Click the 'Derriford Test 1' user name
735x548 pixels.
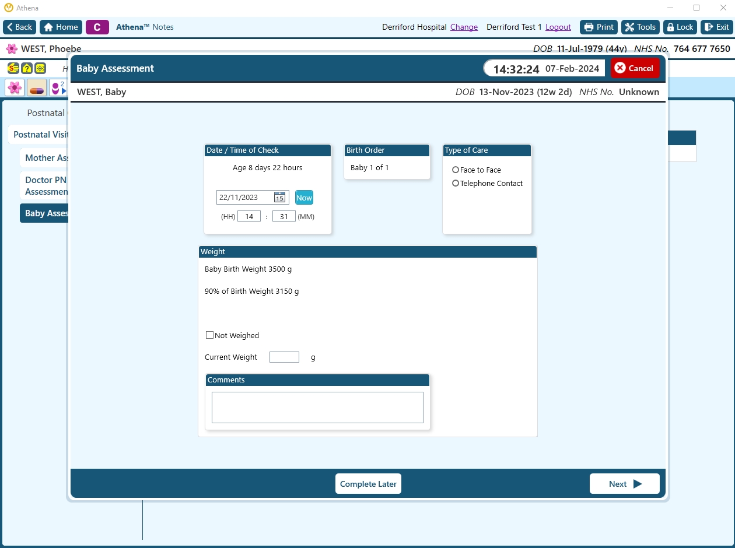point(514,27)
